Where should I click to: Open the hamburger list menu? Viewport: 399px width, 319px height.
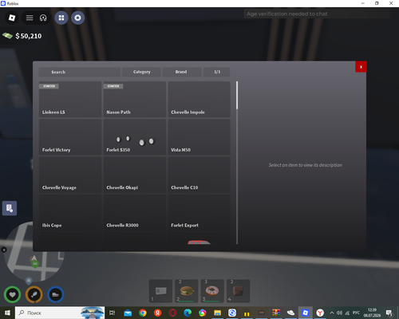tap(30, 18)
